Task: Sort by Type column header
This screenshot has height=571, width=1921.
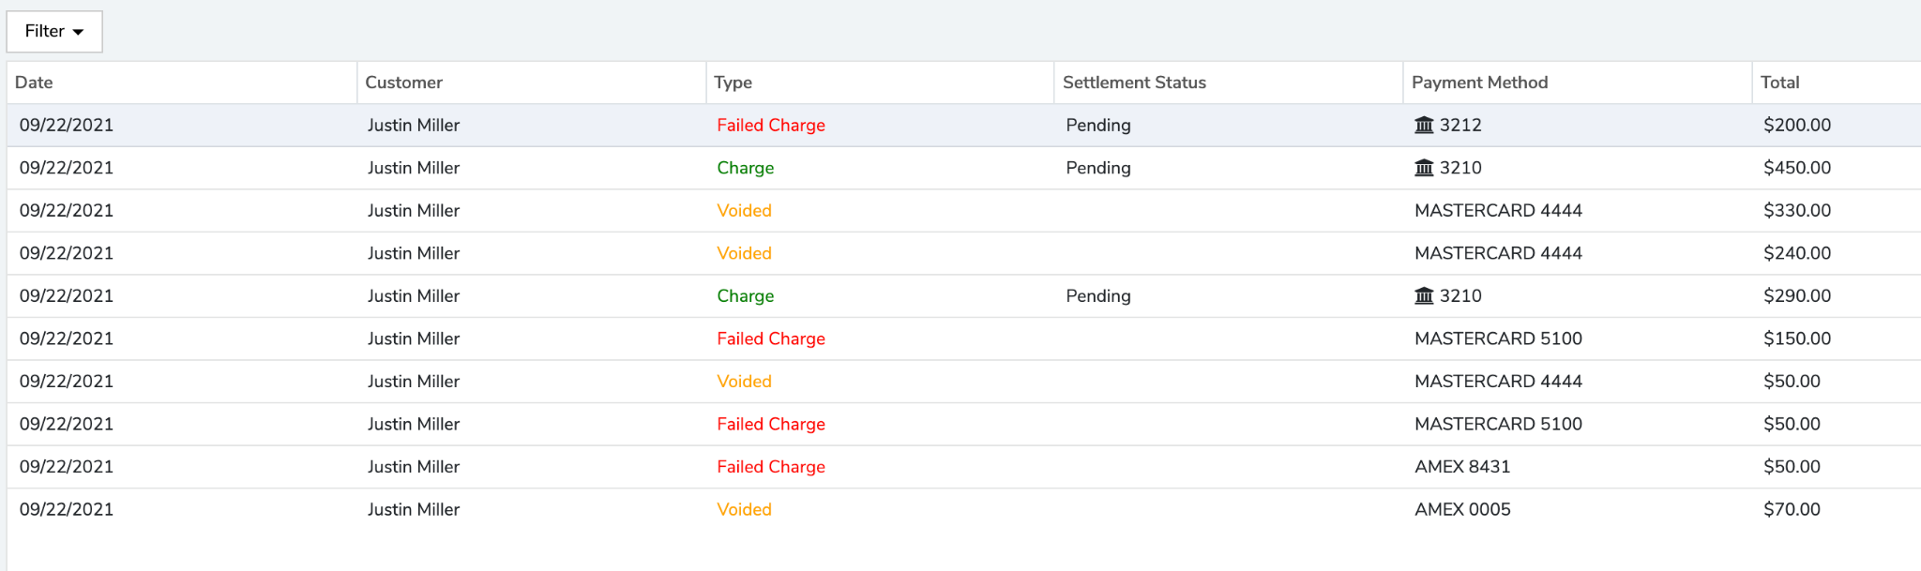Action: pos(733,83)
